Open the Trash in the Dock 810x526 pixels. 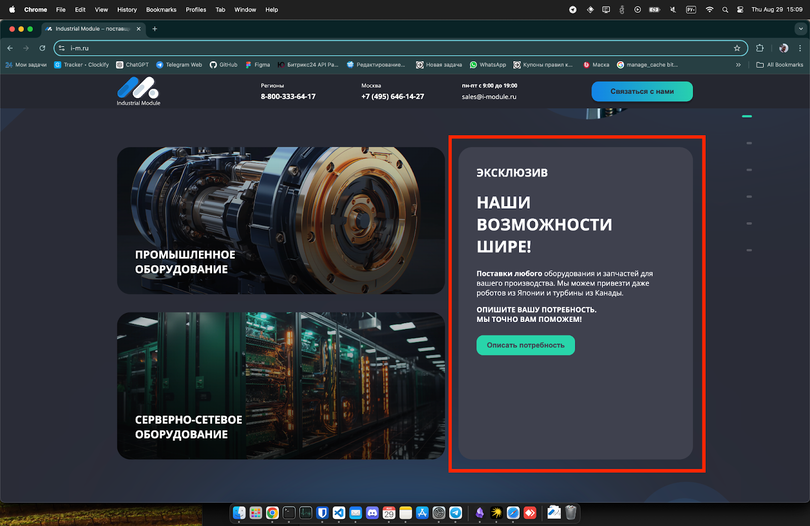pos(571,513)
